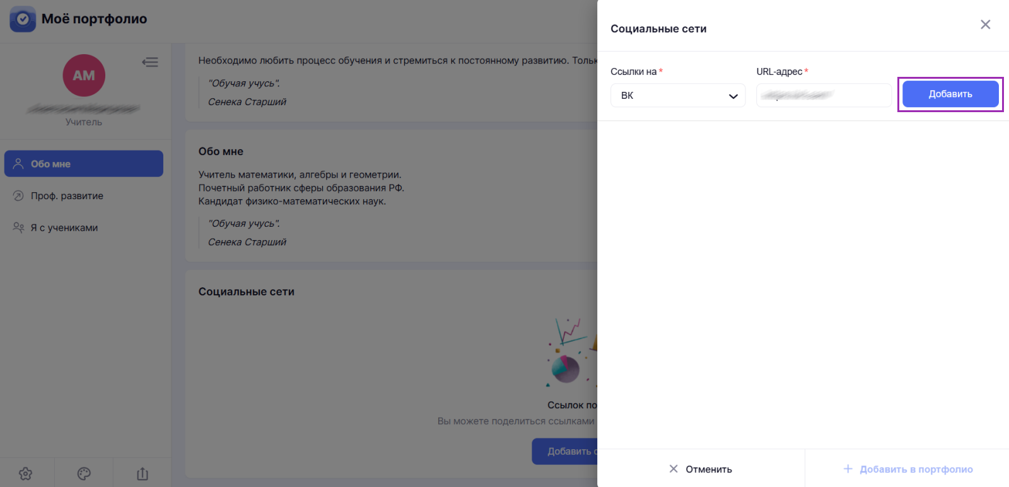The image size is (1009, 487).
Task: Click the AM avatar circle
Action: click(x=84, y=76)
